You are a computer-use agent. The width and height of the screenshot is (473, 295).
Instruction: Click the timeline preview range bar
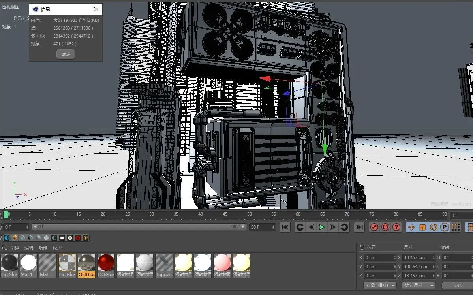pyautogui.click(x=139, y=227)
